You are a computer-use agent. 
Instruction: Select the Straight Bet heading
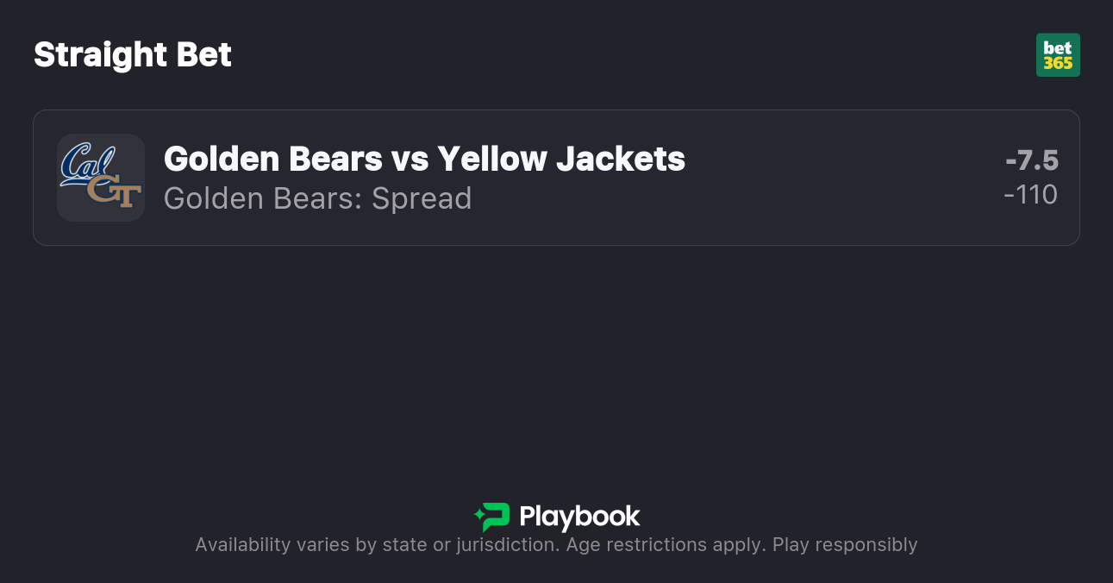133,55
